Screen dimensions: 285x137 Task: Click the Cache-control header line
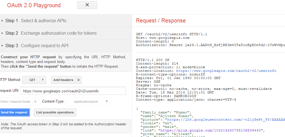[204, 89]
